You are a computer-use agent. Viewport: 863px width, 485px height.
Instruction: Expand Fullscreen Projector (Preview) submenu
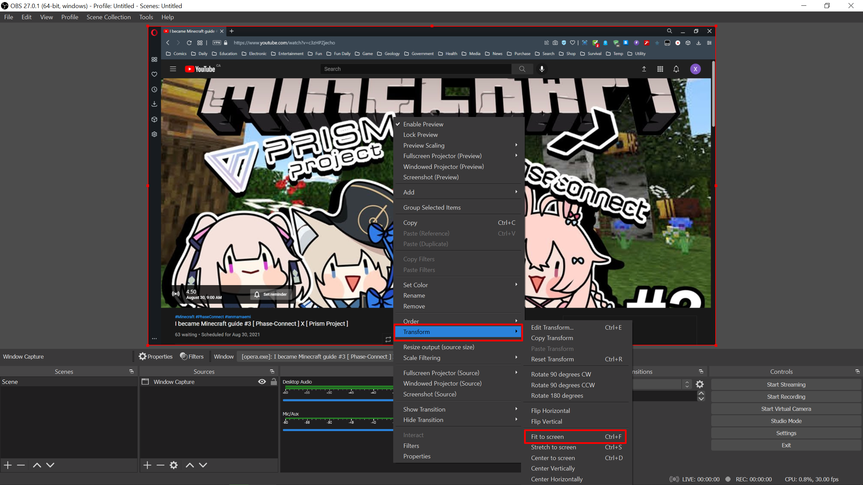(458, 156)
